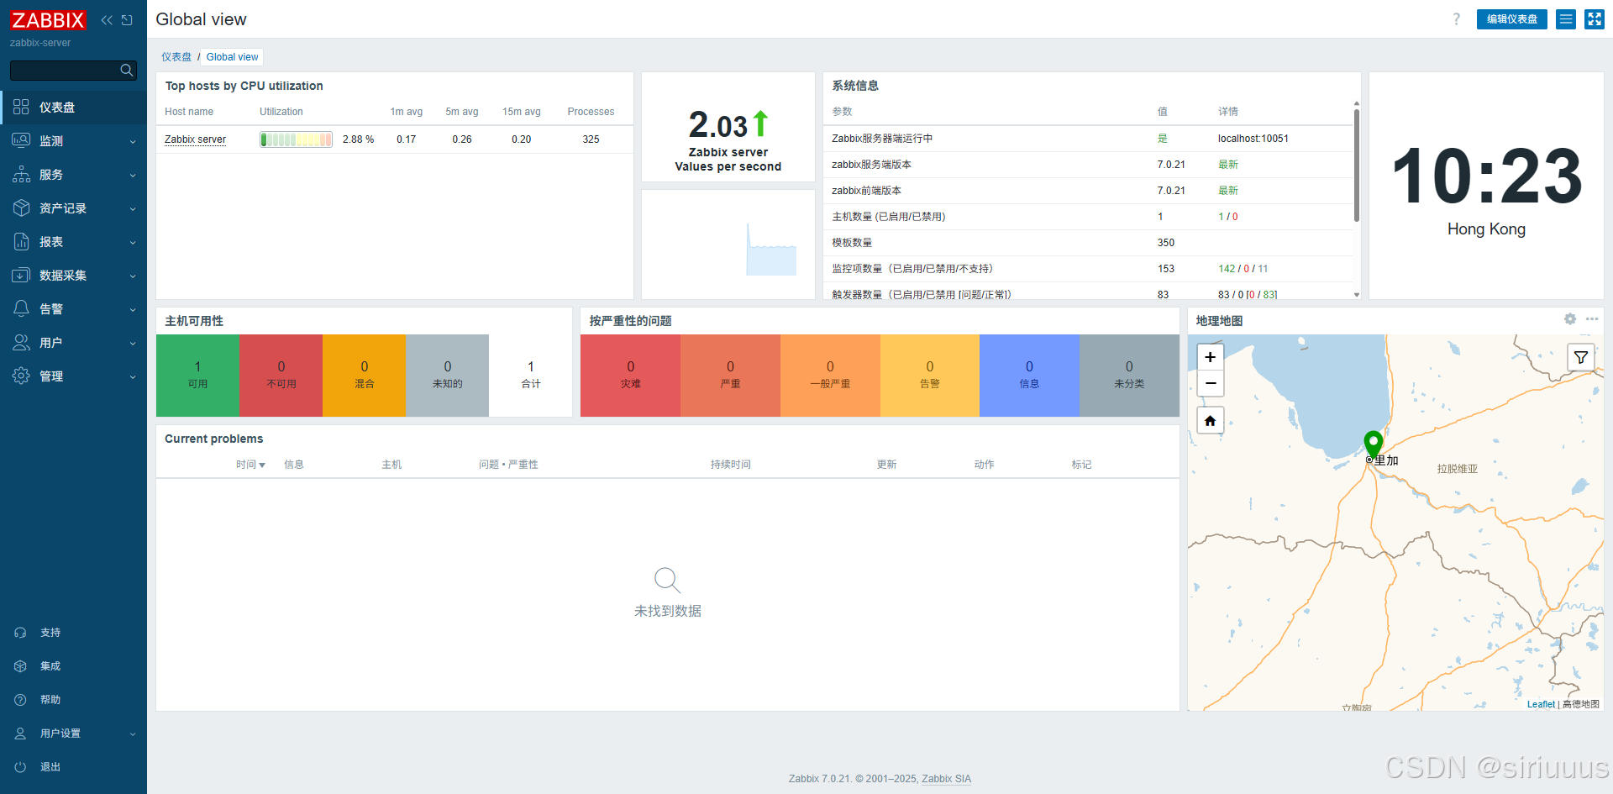Click the help (帮助) question icon
The image size is (1613, 794).
click(x=21, y=700)
